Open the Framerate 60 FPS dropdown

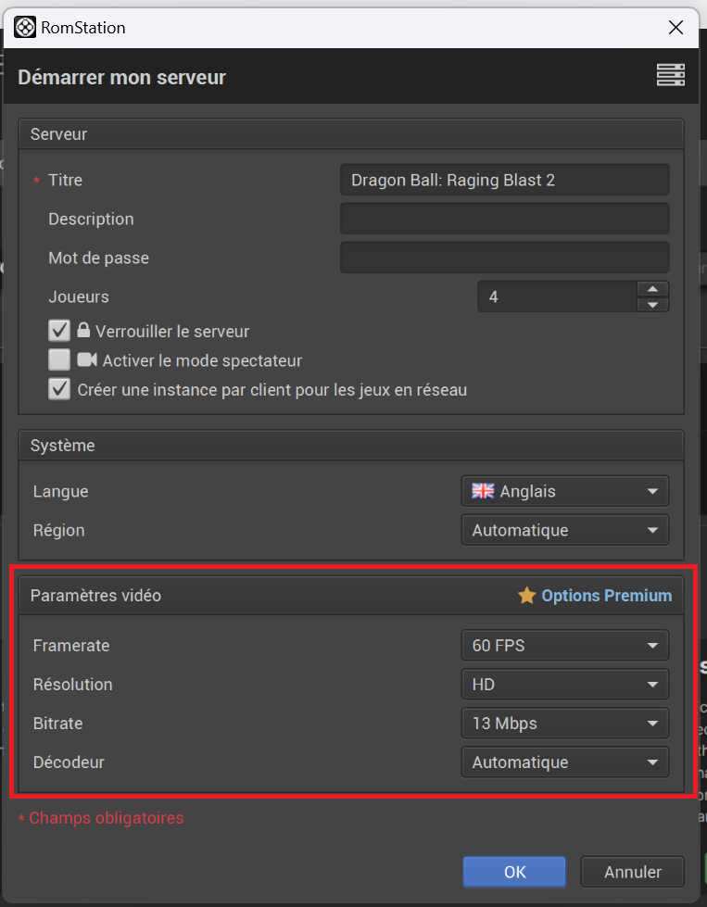[x=564, y=645]
